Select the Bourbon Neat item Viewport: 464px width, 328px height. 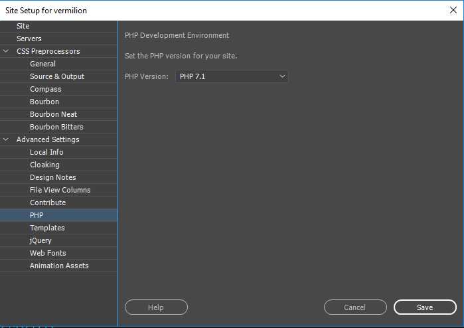pyautogui.click(x=54, y=114)
